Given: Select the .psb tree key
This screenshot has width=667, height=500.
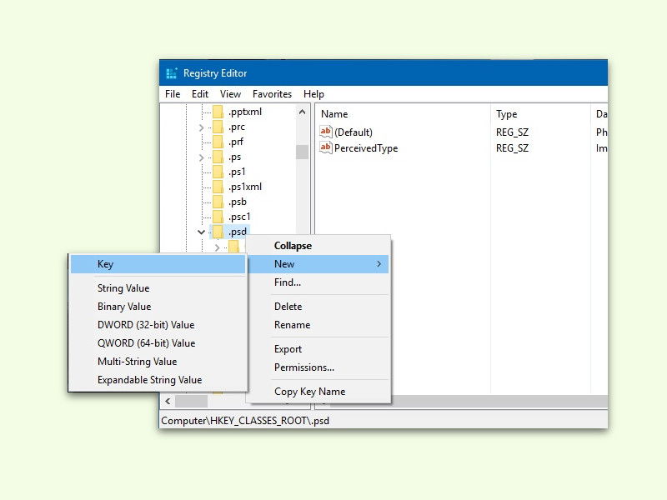Looking at the screenshot, I should click(x=238, y=202).
